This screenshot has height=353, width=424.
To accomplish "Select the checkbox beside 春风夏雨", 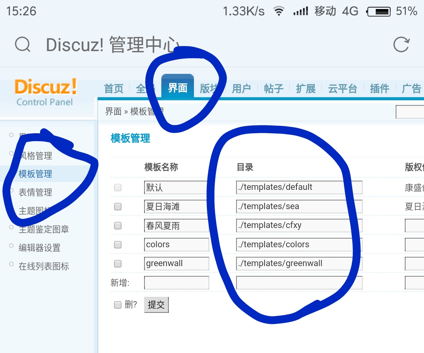I will (118, 226).
